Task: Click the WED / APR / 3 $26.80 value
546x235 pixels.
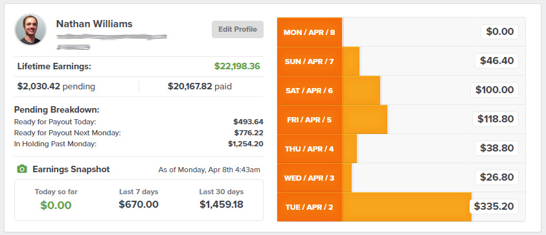Action: tap(497, 177)
